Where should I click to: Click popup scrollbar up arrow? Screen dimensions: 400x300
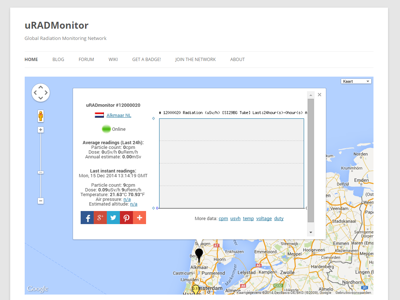pyautogui.click(x=311, y=95)
